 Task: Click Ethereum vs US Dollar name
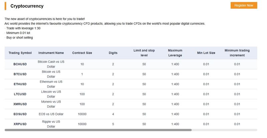(x=51, y=84)
